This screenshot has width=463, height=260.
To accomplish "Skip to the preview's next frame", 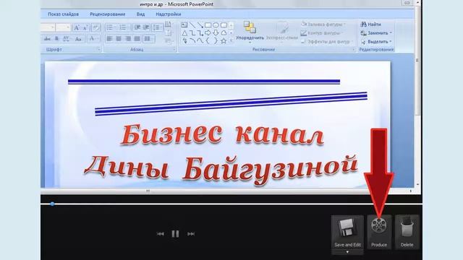I will [191, 234].
